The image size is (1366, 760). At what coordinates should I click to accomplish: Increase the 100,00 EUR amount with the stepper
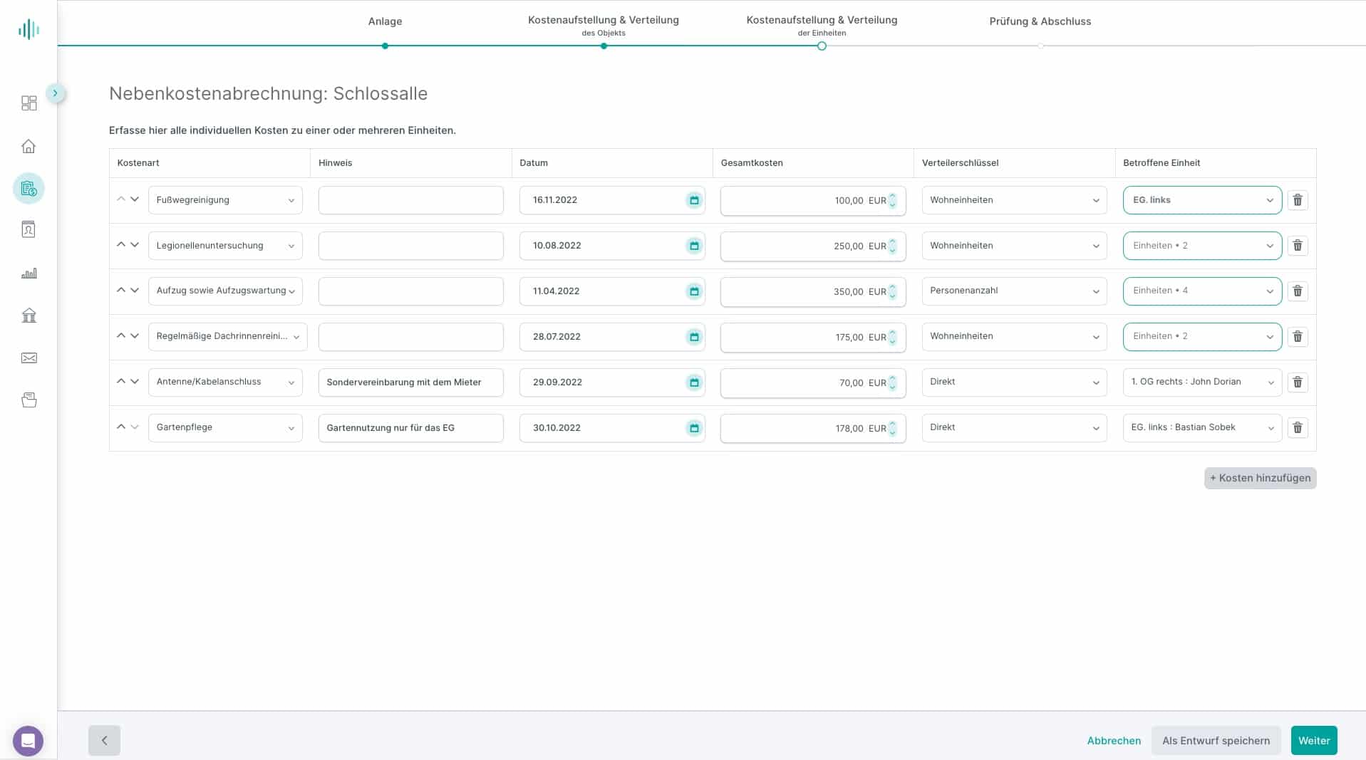point(892,196)
